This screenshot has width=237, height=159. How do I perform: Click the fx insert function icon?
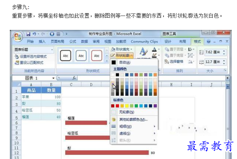pos(74,78)
